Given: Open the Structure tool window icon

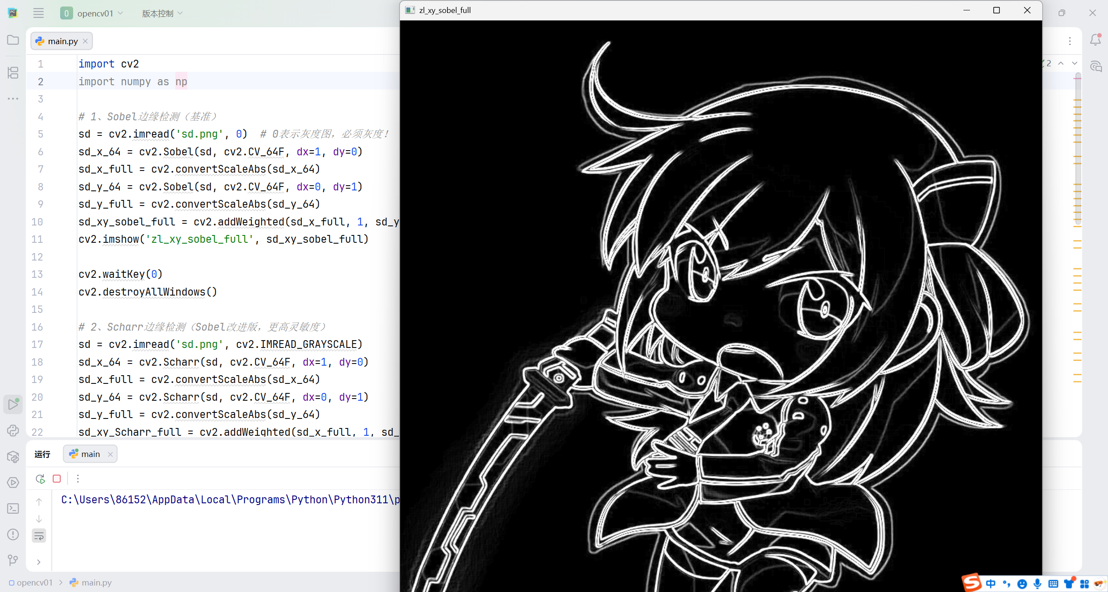Looking at the screenshot, I should 13,72.
